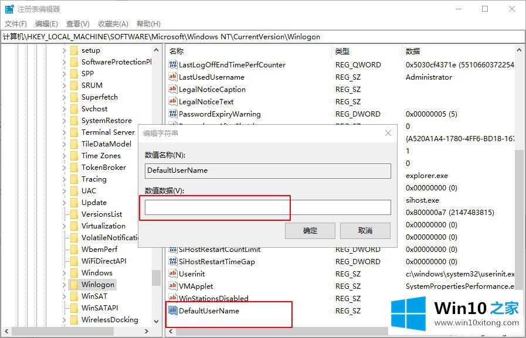Click the DefaultUserName string value icon

coord(173,310)
